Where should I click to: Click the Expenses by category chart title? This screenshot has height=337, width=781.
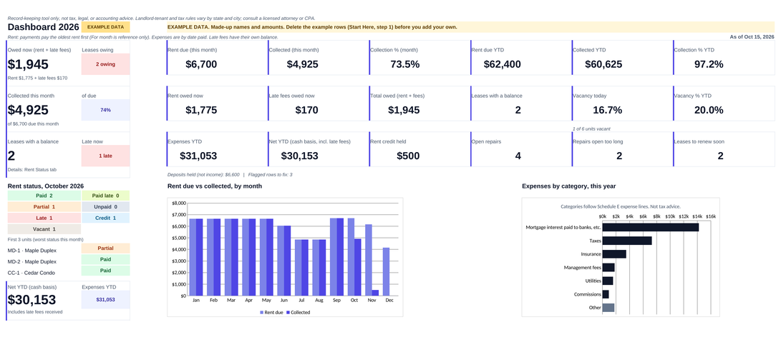point(569,186)
